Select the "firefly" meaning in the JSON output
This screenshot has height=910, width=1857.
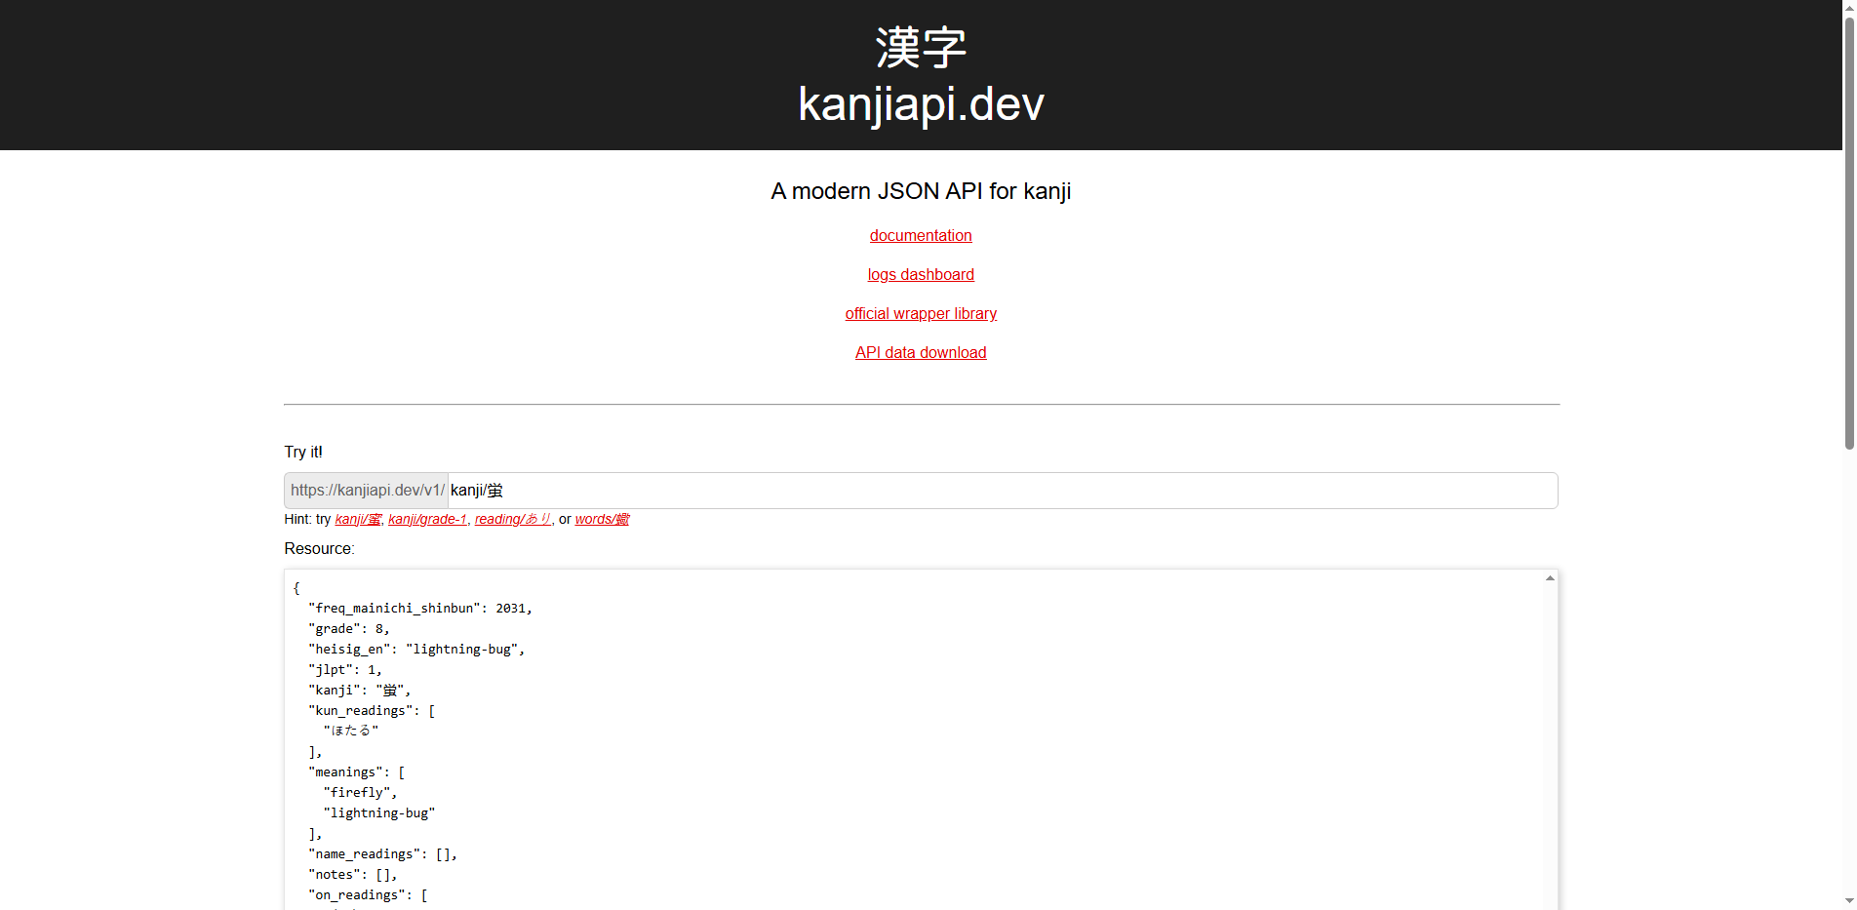pos(359,792)
